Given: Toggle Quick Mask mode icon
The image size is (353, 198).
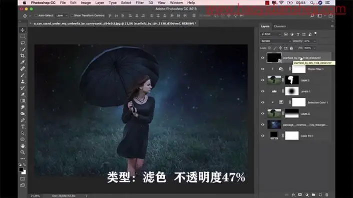Looking at the screenshot, I should pos(23,179).
